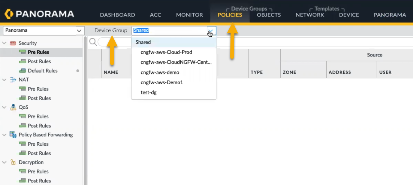Select Pre Rules under Policy Based Forwarding
The height and width of the screenshot is (185, 413).
(x=38, y=144)
